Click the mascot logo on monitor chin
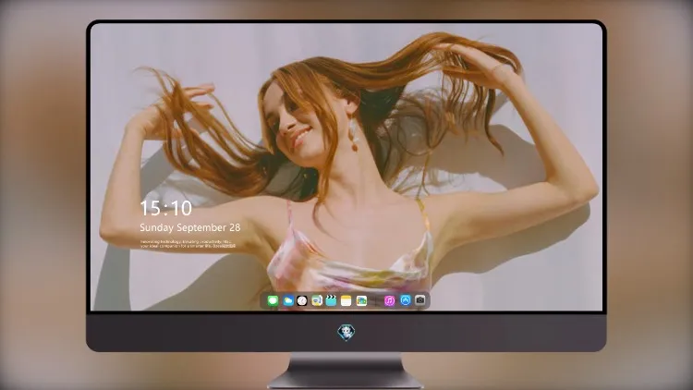Viewport: 693px width, 390px height. (346, 333)
